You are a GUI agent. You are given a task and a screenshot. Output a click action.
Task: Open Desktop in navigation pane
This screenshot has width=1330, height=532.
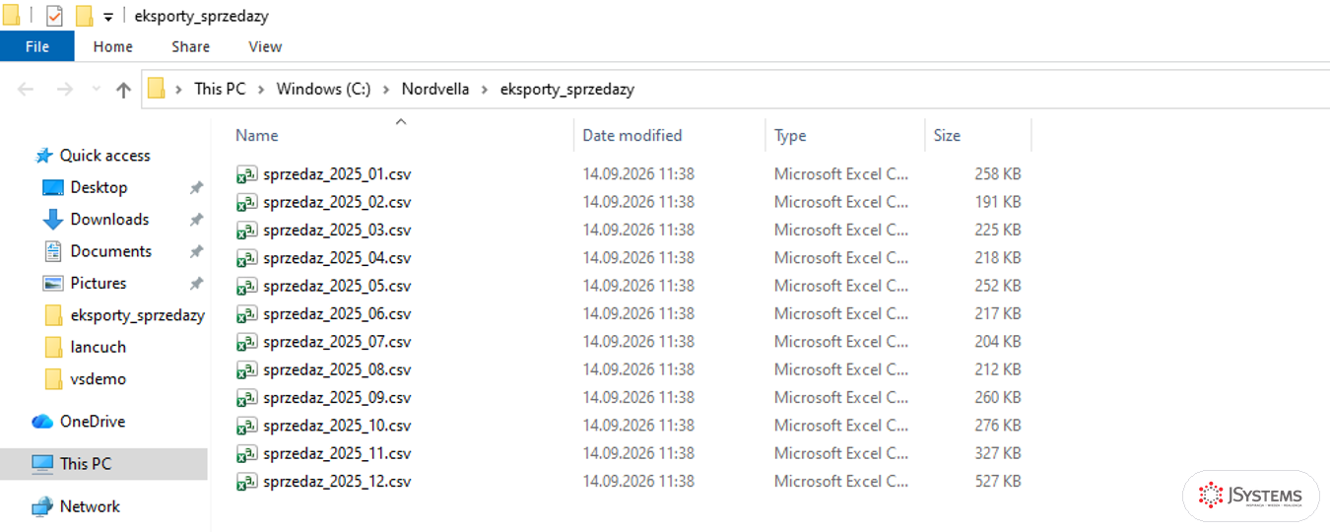pyautogui.click(x=99, y=187)
